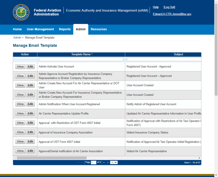Image resolution: width=218 pixels, height=177 pixels.
Task: View Admin Activate User Account template
Action: pyautogui.click(x=20, y=67)
